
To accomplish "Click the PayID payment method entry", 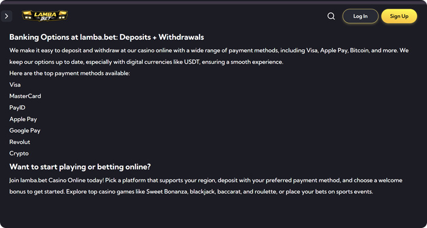I will (x=18, y=108).
